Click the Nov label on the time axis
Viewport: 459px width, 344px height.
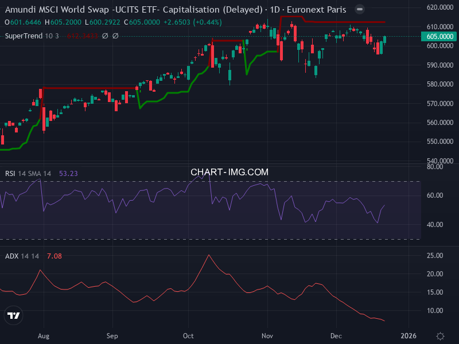click(267, 336)
